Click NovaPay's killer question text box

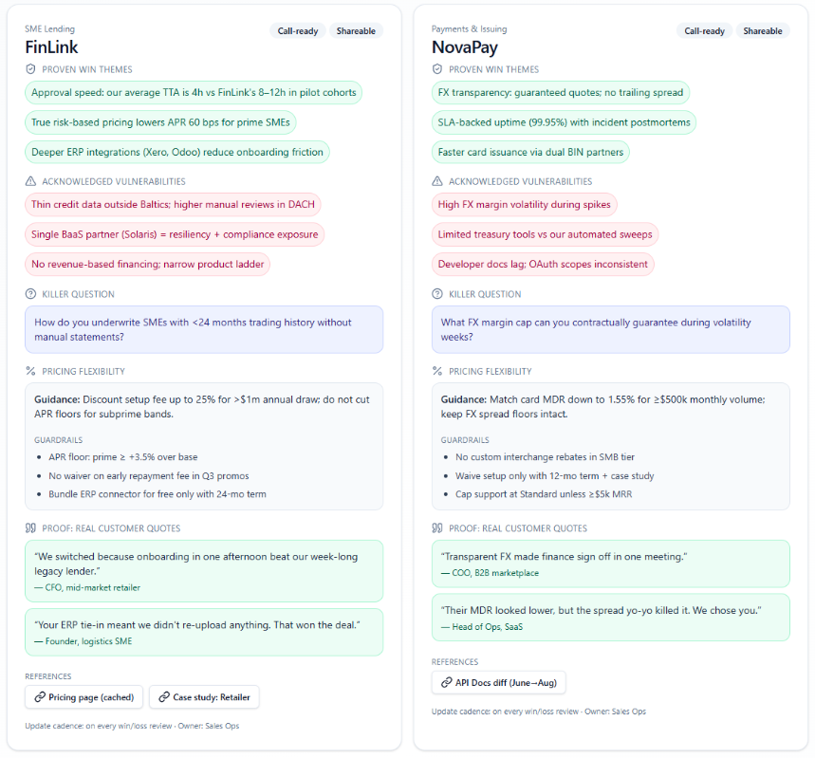pyautogui.click(x=611, y=328)
